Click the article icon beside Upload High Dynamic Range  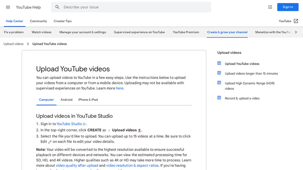[x=219, y=82]
